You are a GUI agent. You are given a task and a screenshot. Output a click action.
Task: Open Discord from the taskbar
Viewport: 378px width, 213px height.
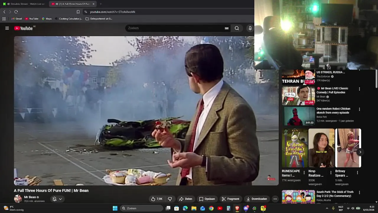point(246,208)
